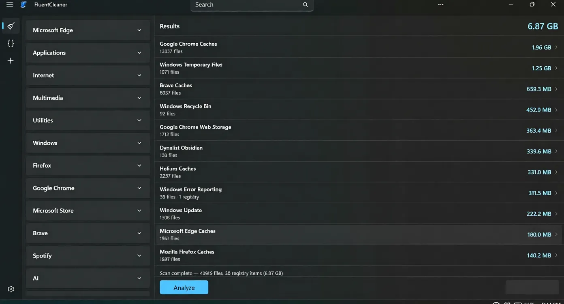
Task: Expand the Brave category
Action: [x=88, y=233]
